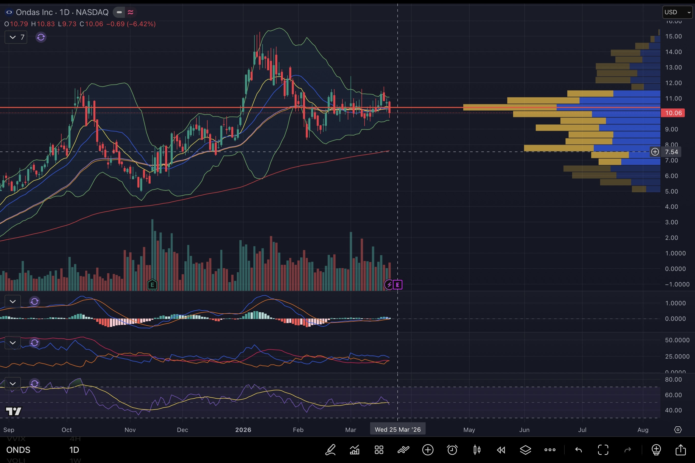695x463 pixels.
Task: Open layout grid templates icon
Action: coord(379,450)
